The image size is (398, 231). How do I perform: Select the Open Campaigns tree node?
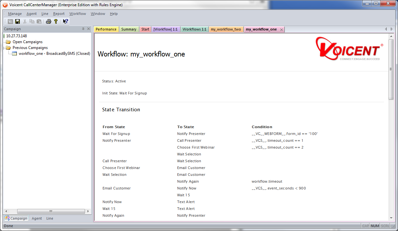(x=28, y=42)
